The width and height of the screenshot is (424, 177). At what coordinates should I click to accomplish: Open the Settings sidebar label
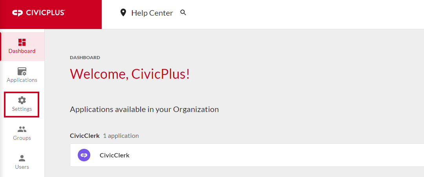22,109
